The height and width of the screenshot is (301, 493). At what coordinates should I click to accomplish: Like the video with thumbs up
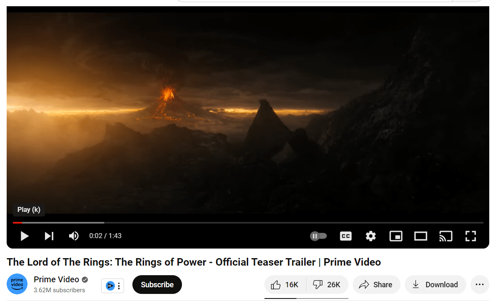pos(285,285)
